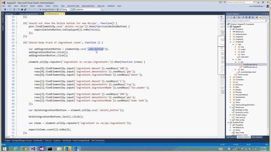Screen dimensions: 271x152
Task: Focus the Search Solution Explorer field
Action: click(x=246, y=21)
